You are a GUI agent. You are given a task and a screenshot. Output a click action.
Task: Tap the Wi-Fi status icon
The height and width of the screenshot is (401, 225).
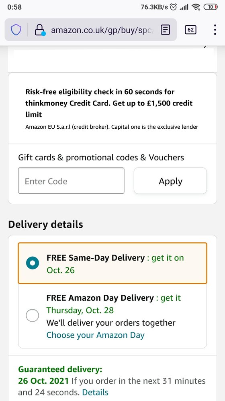coord(196,7)
